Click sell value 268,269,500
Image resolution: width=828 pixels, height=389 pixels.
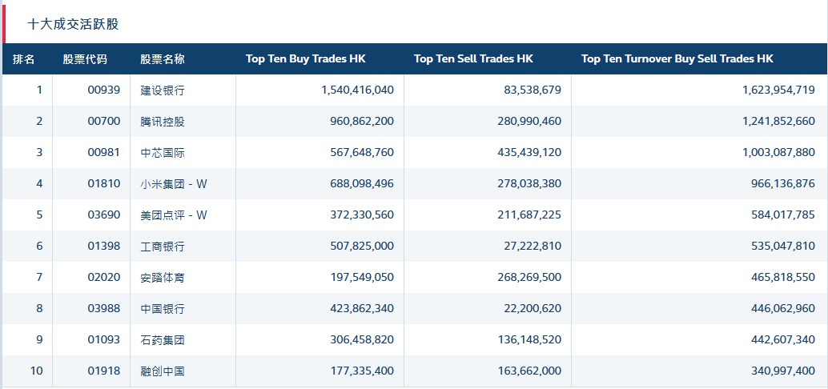pyautogui.click(x=525, y=278)
